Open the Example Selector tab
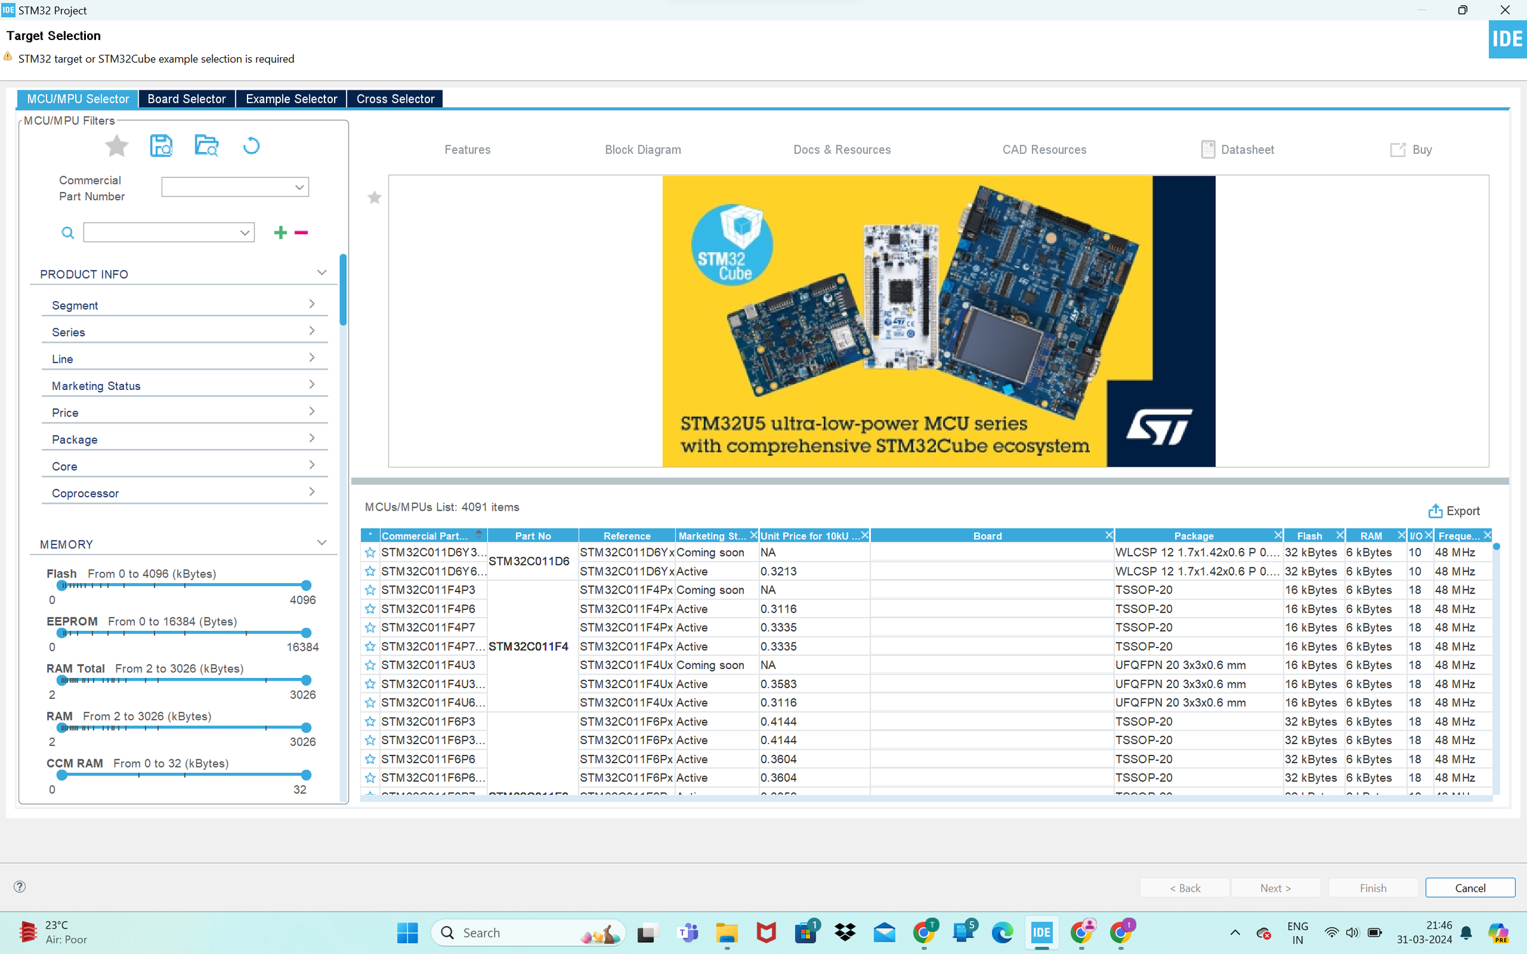This screenshot has height=954, width=1527. click(x=291, y=99)
